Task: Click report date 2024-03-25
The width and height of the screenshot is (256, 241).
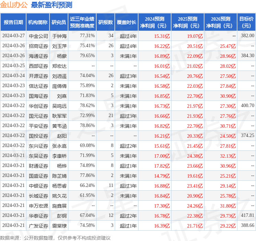Action: tap(13, 65)
